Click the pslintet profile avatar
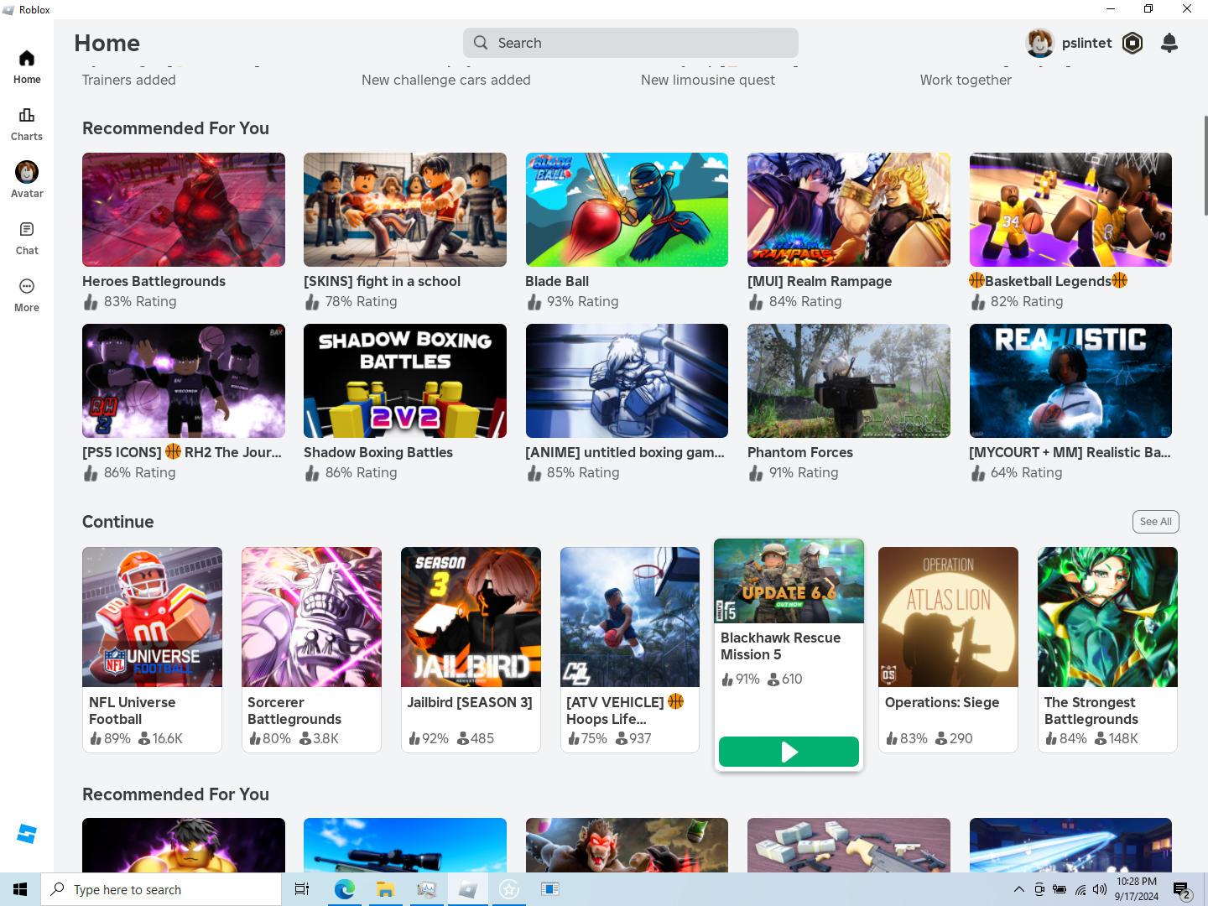Viewport: 1208px width, 906px height. click(1040, 43)
